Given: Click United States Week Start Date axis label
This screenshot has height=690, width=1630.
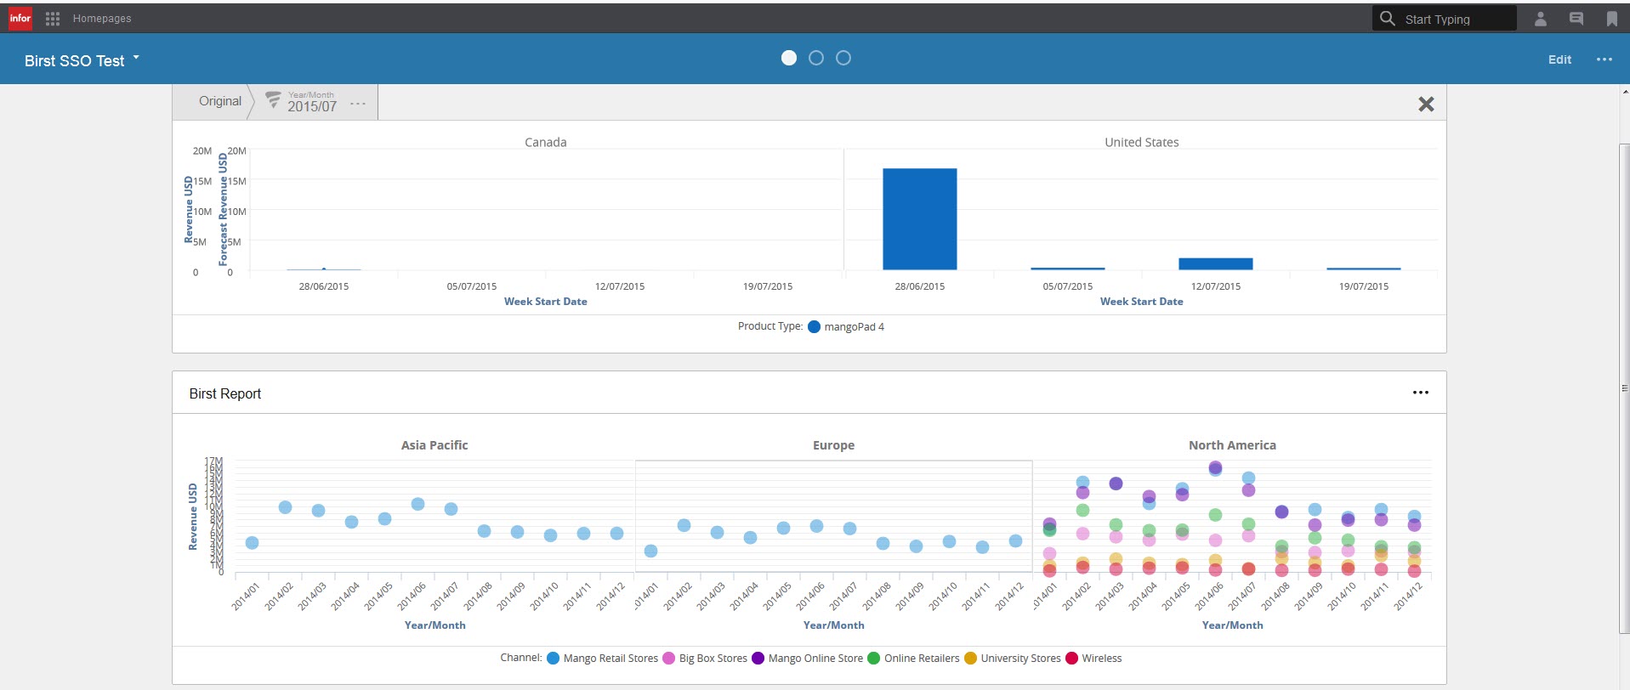Looking at the screenshot, I should coord(1141,301).
